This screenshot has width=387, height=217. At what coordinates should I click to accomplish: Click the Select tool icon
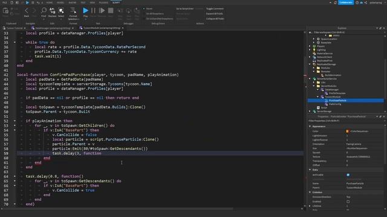[61, 11]
